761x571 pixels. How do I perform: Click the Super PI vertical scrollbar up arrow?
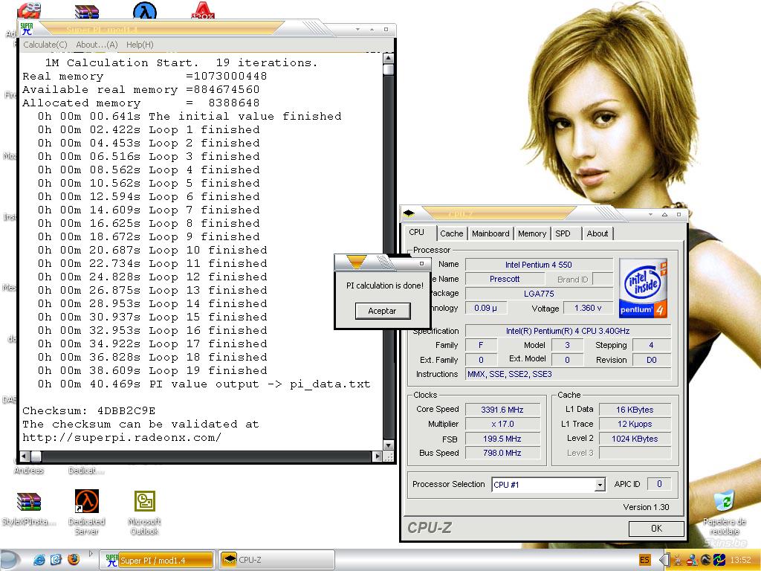(388, 58)
